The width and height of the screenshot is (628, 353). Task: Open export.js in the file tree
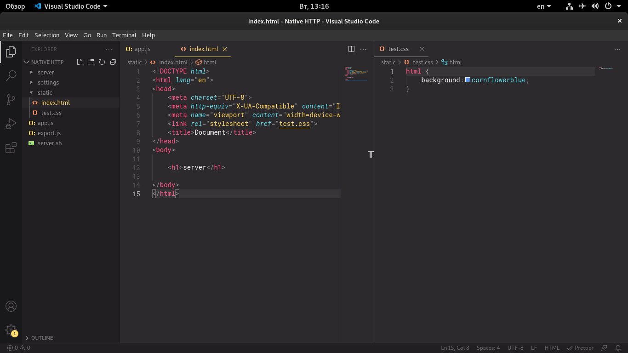(x=71, y=133)
